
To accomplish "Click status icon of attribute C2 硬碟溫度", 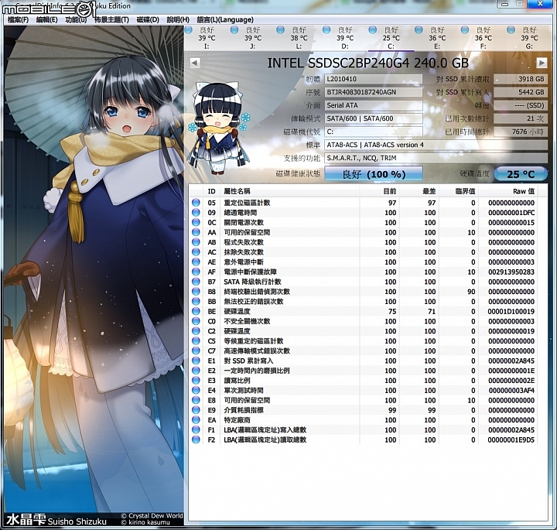I will (x=196, y=331).
